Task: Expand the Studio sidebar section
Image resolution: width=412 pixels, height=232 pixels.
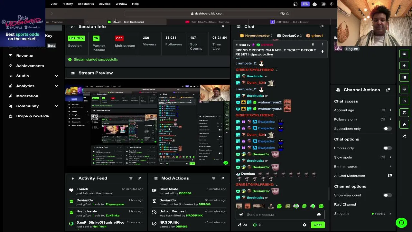Action: [56, 76]
